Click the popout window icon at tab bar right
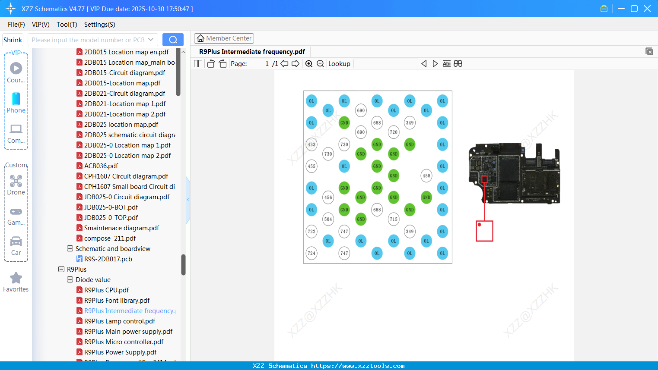Image resolution: width=658 pixels, height=370 pixels. [x=649, y=51]
